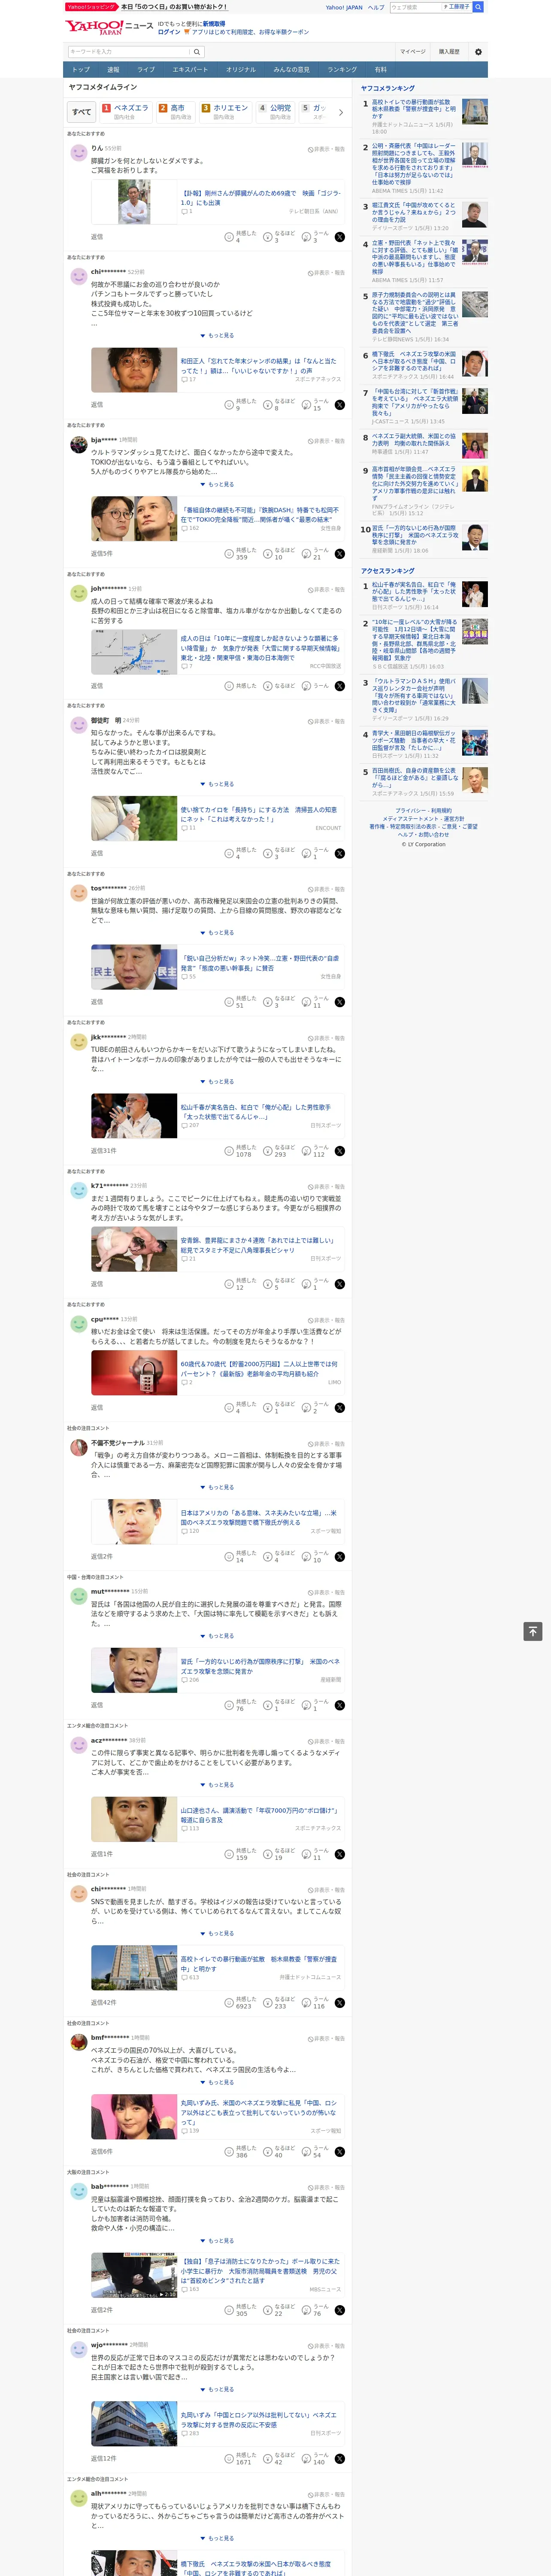Select the 高市 topic filter
Screen dimensions: 551x2576
[175, 112]
